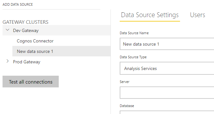Select the Prod Gateway cluster name
Screen dimensions: 214x114
[x=27, y=62]
